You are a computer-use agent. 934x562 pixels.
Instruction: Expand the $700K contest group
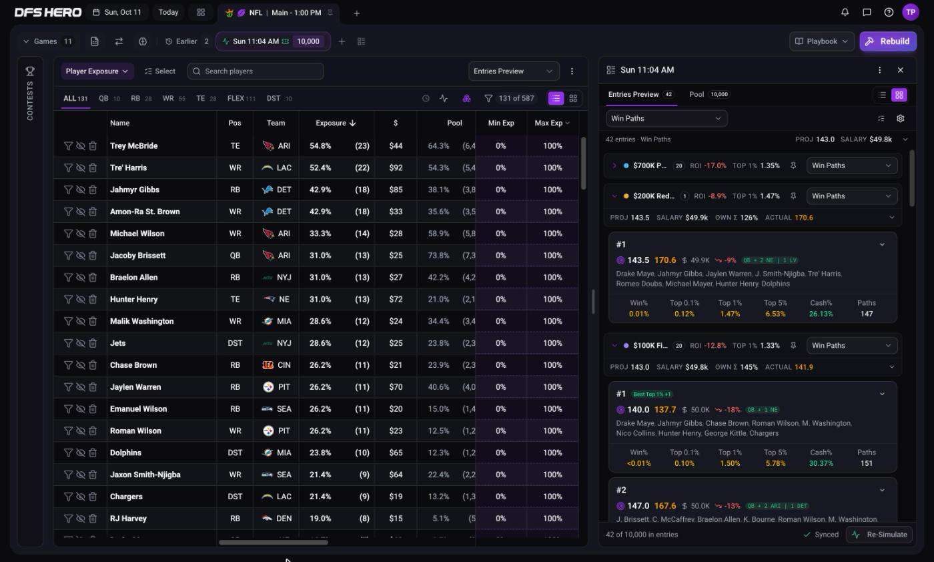(614, 166)
